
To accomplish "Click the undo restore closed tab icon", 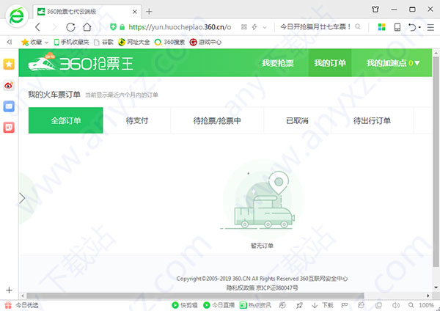I will (x=412, y=27).
